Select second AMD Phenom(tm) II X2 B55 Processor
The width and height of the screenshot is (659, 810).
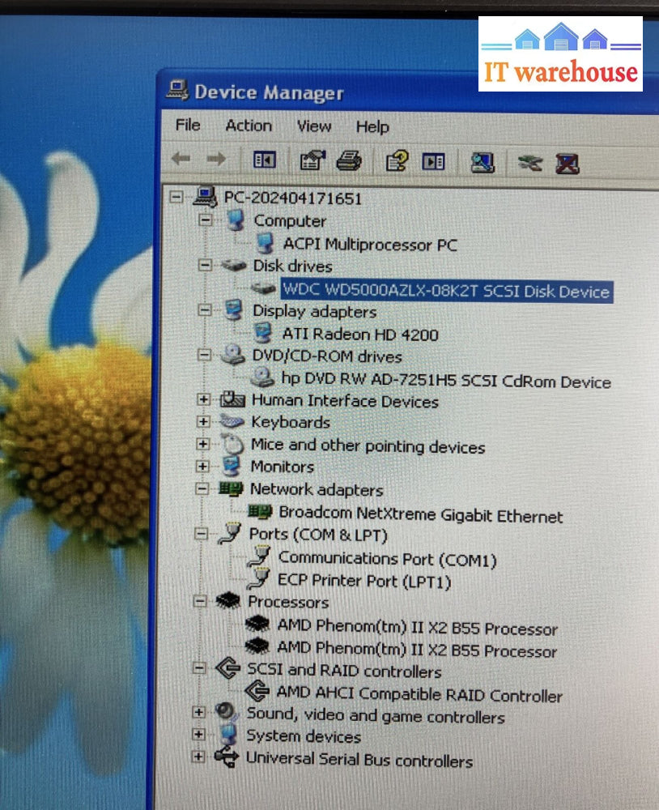pyautogui.click(x=417, y=650)
